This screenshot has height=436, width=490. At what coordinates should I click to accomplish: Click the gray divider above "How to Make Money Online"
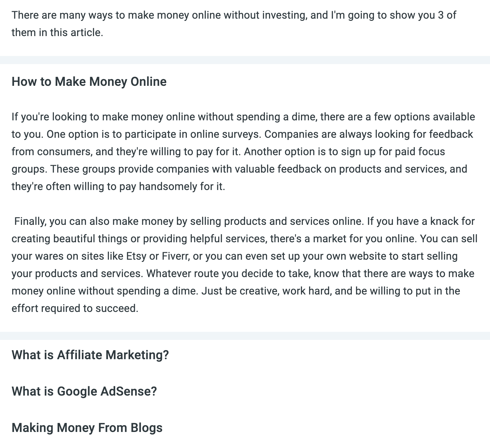245,60
